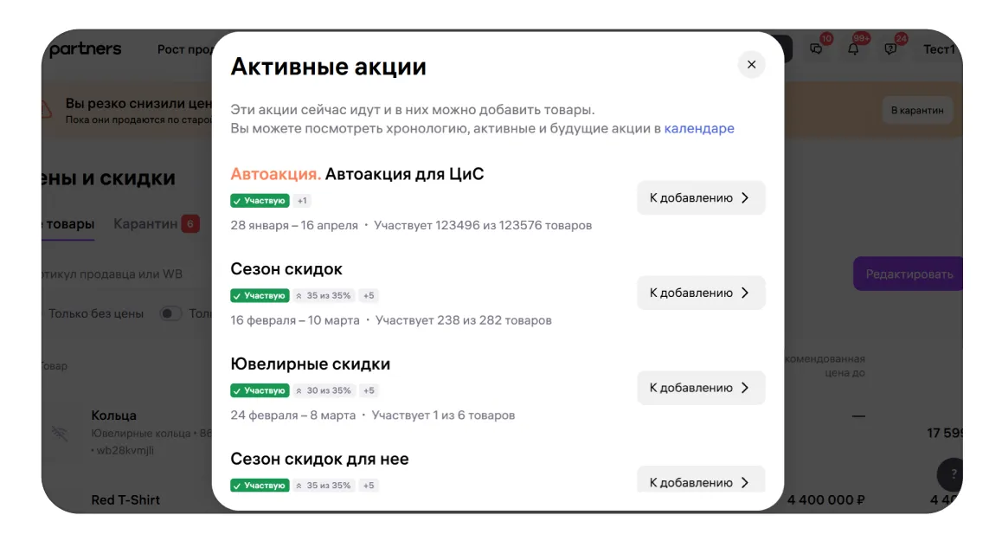This screenshot has width=1002, height=541.
Task: Expand +5 tag under Сезон скидок
Action: (x=369, y=296)
